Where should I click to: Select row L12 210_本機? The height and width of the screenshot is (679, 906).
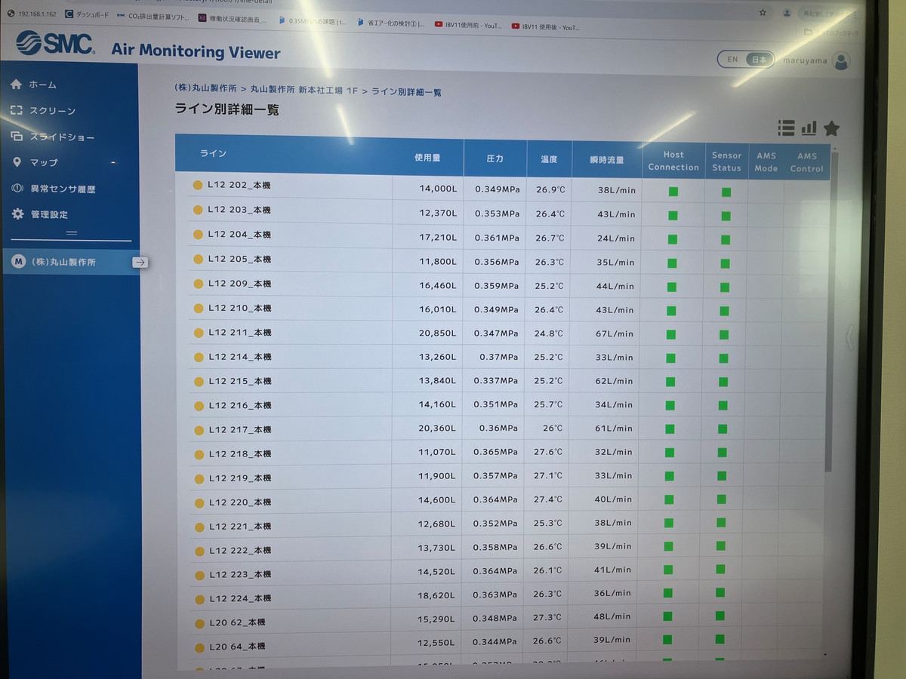tap(507, 309)
